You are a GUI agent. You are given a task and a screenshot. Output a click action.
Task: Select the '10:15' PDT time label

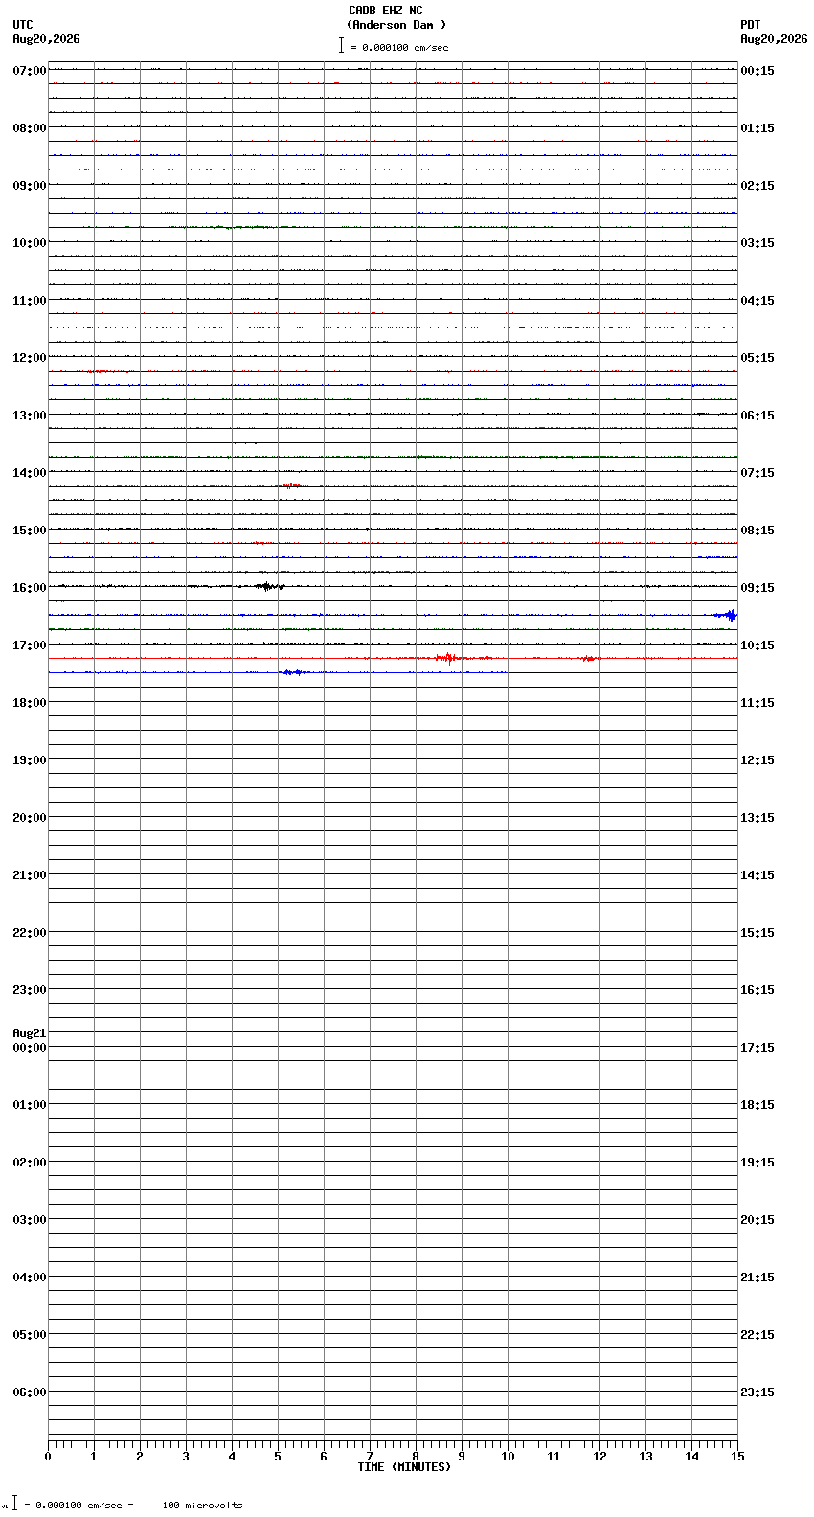point(757,645)
